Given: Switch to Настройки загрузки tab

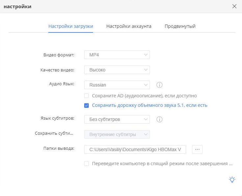Looking at the screenshot, I should tap(71, 26).
